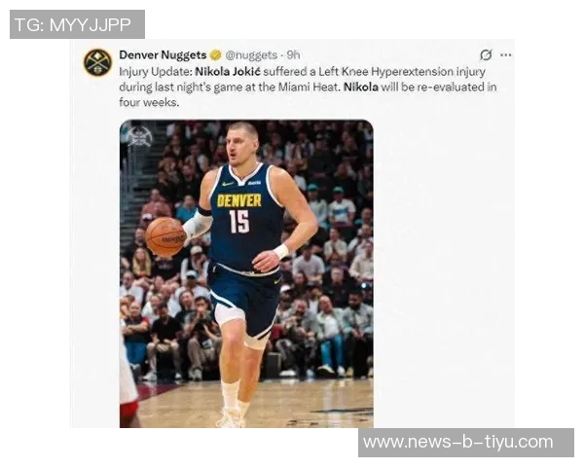
Task: Open the 9h post timestamp
Action: tap(293, 55)
